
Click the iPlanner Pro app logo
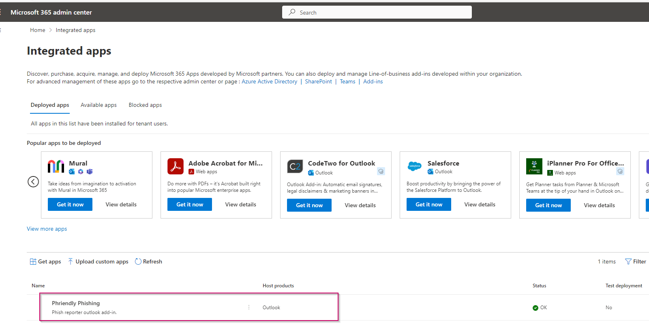point(534,166)
